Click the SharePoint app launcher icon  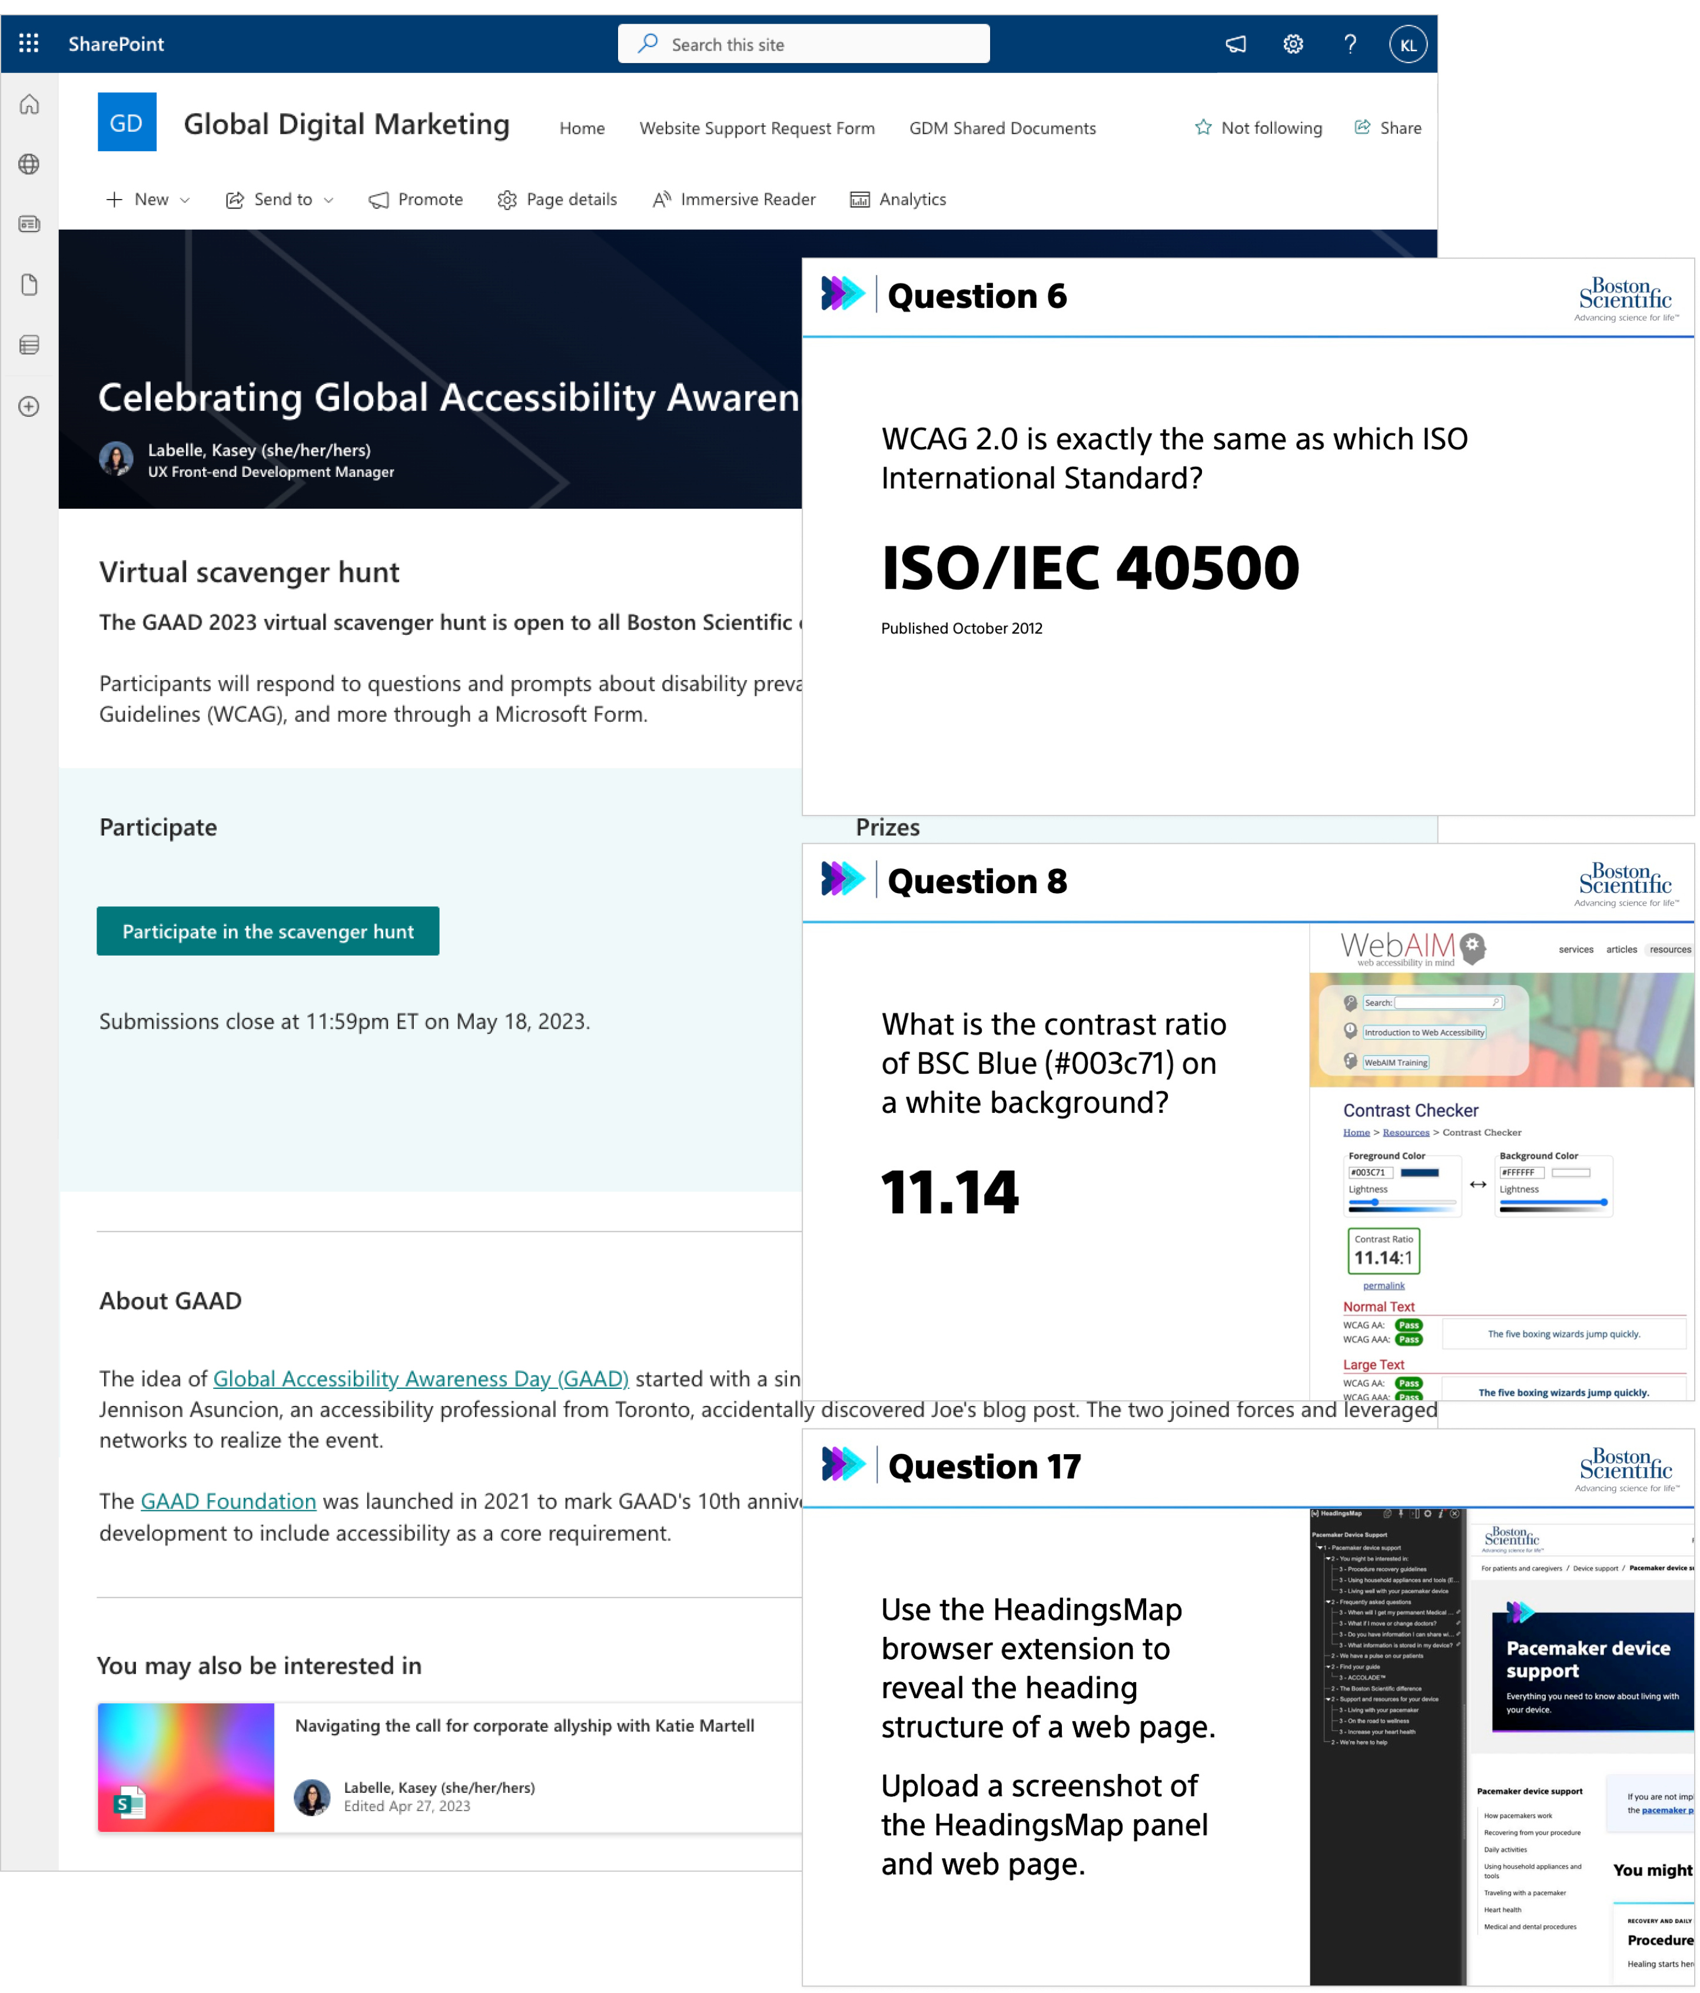pyautogui.click(x=31, y=44)
